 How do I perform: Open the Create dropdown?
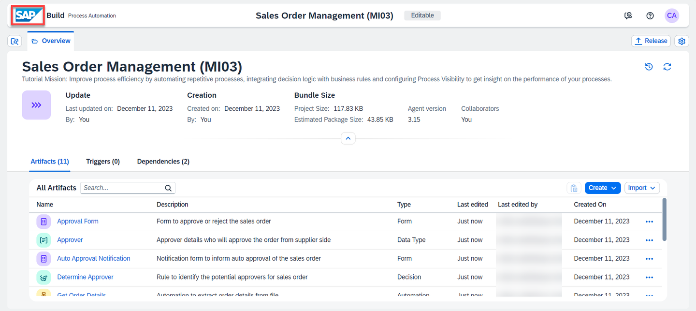(603, 188)
